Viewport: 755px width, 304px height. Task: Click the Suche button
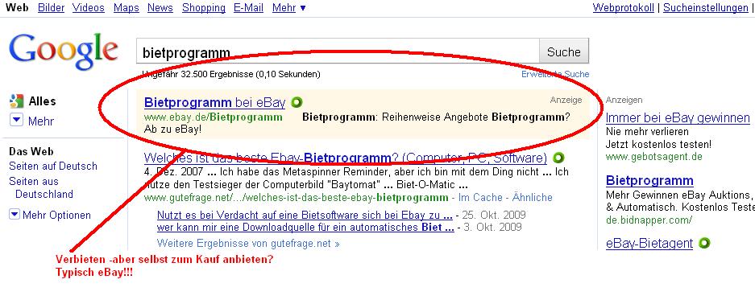coord(564,51)
